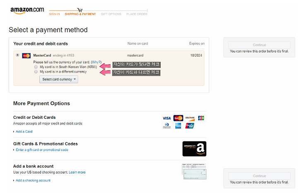Viewport: 298px width, 193px height.
Task: Choose My card is in South Korean Won
Action: click(36, 67)
